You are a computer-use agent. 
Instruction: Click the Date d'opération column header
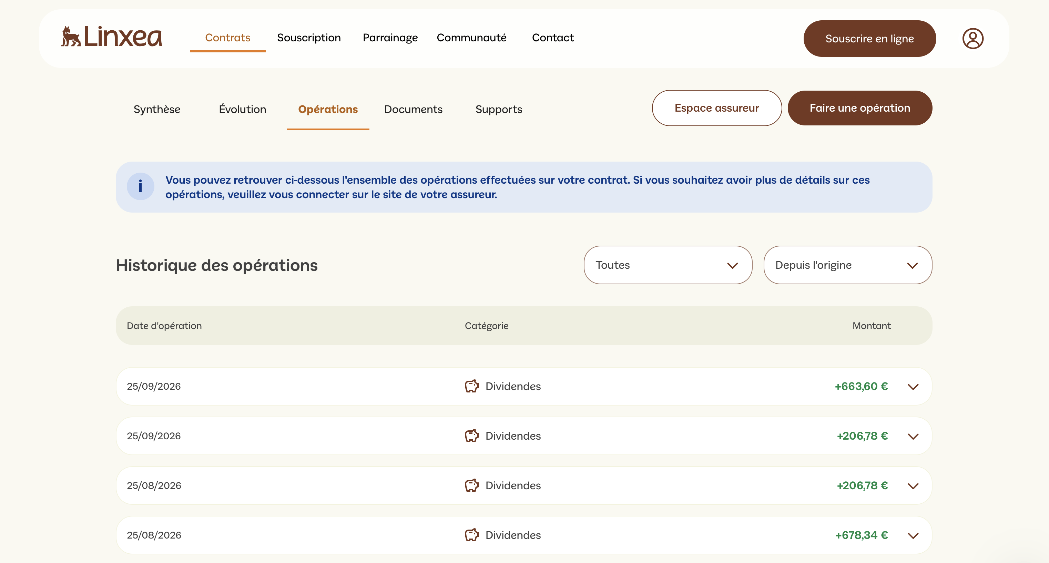(164, 326)
